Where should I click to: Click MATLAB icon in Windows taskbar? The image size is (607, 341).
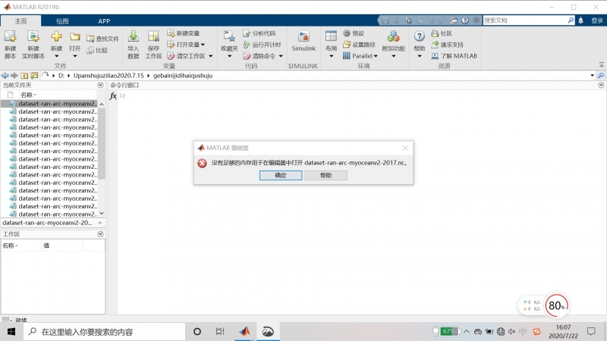[244, 332]
